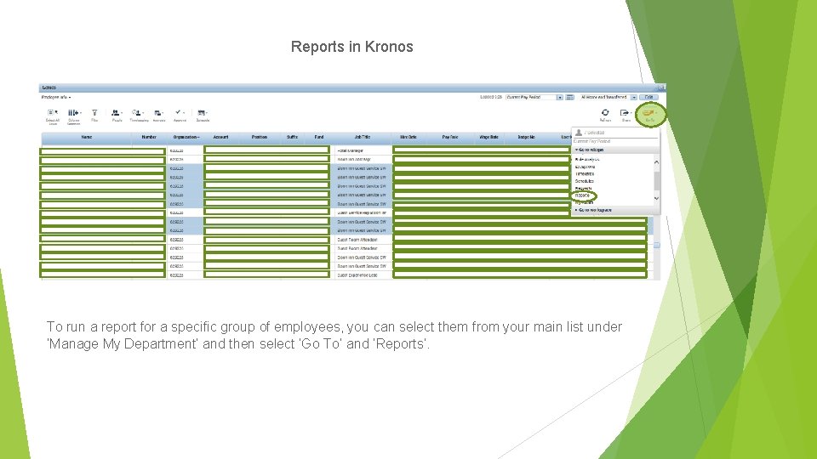Screen dimensions: 817x459
Task: Click the Badge No column header
Action: (526, 138)
